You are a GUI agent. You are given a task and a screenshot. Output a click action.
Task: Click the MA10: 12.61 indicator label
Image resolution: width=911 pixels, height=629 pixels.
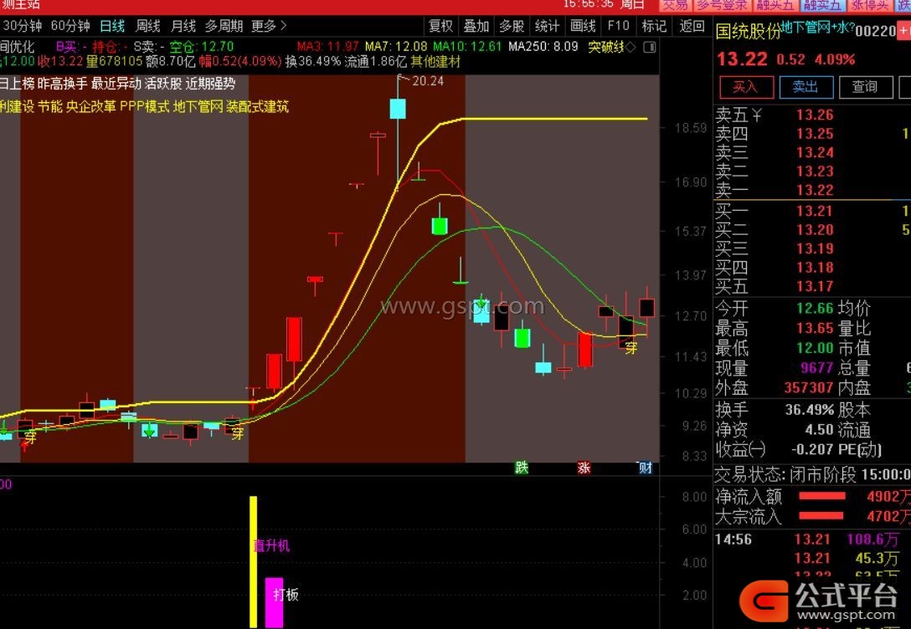click(467, 46)
